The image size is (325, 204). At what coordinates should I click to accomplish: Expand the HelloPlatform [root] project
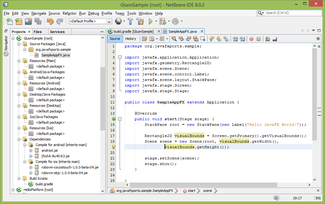13,190
